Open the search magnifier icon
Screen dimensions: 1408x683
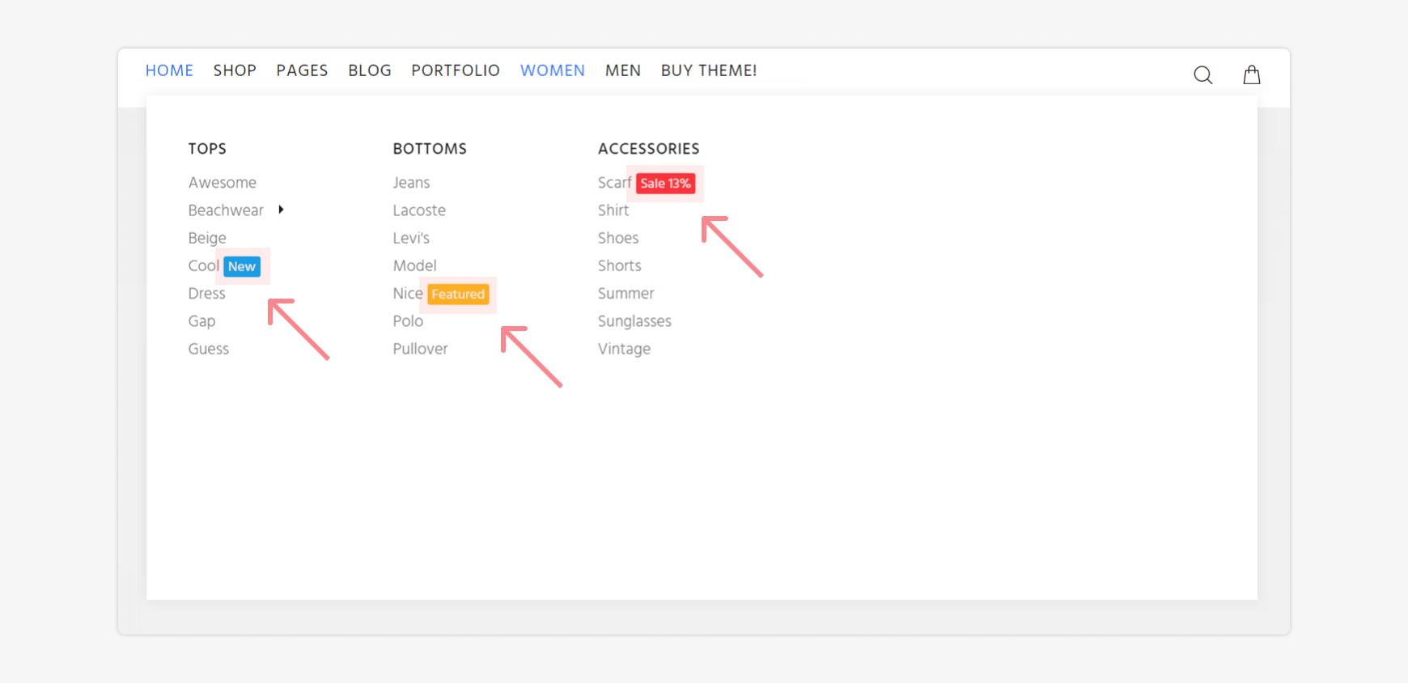[x=1203, y=75]
